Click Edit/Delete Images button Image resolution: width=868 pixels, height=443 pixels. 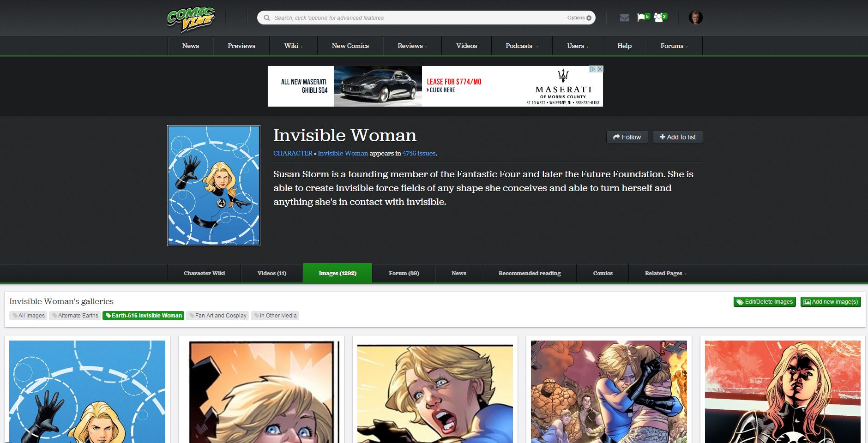point(765,302)
